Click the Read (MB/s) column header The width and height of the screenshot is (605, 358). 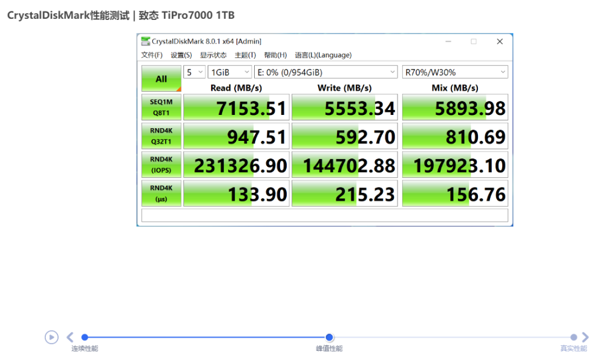click(x=236, y=88)
